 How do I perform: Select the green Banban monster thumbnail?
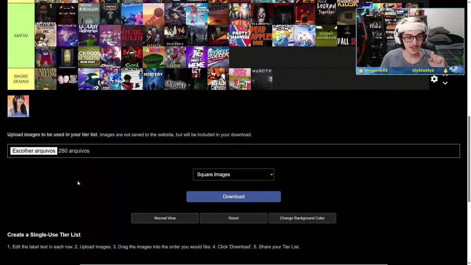click(153, 57)
